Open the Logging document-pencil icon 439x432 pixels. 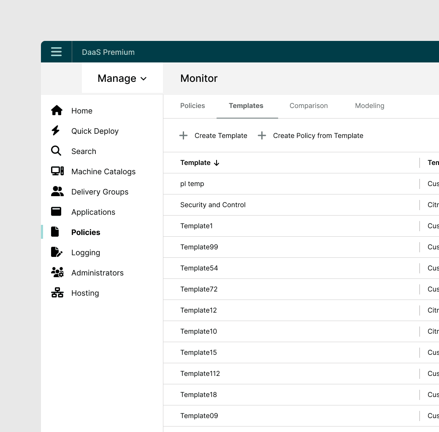[57, 252]
